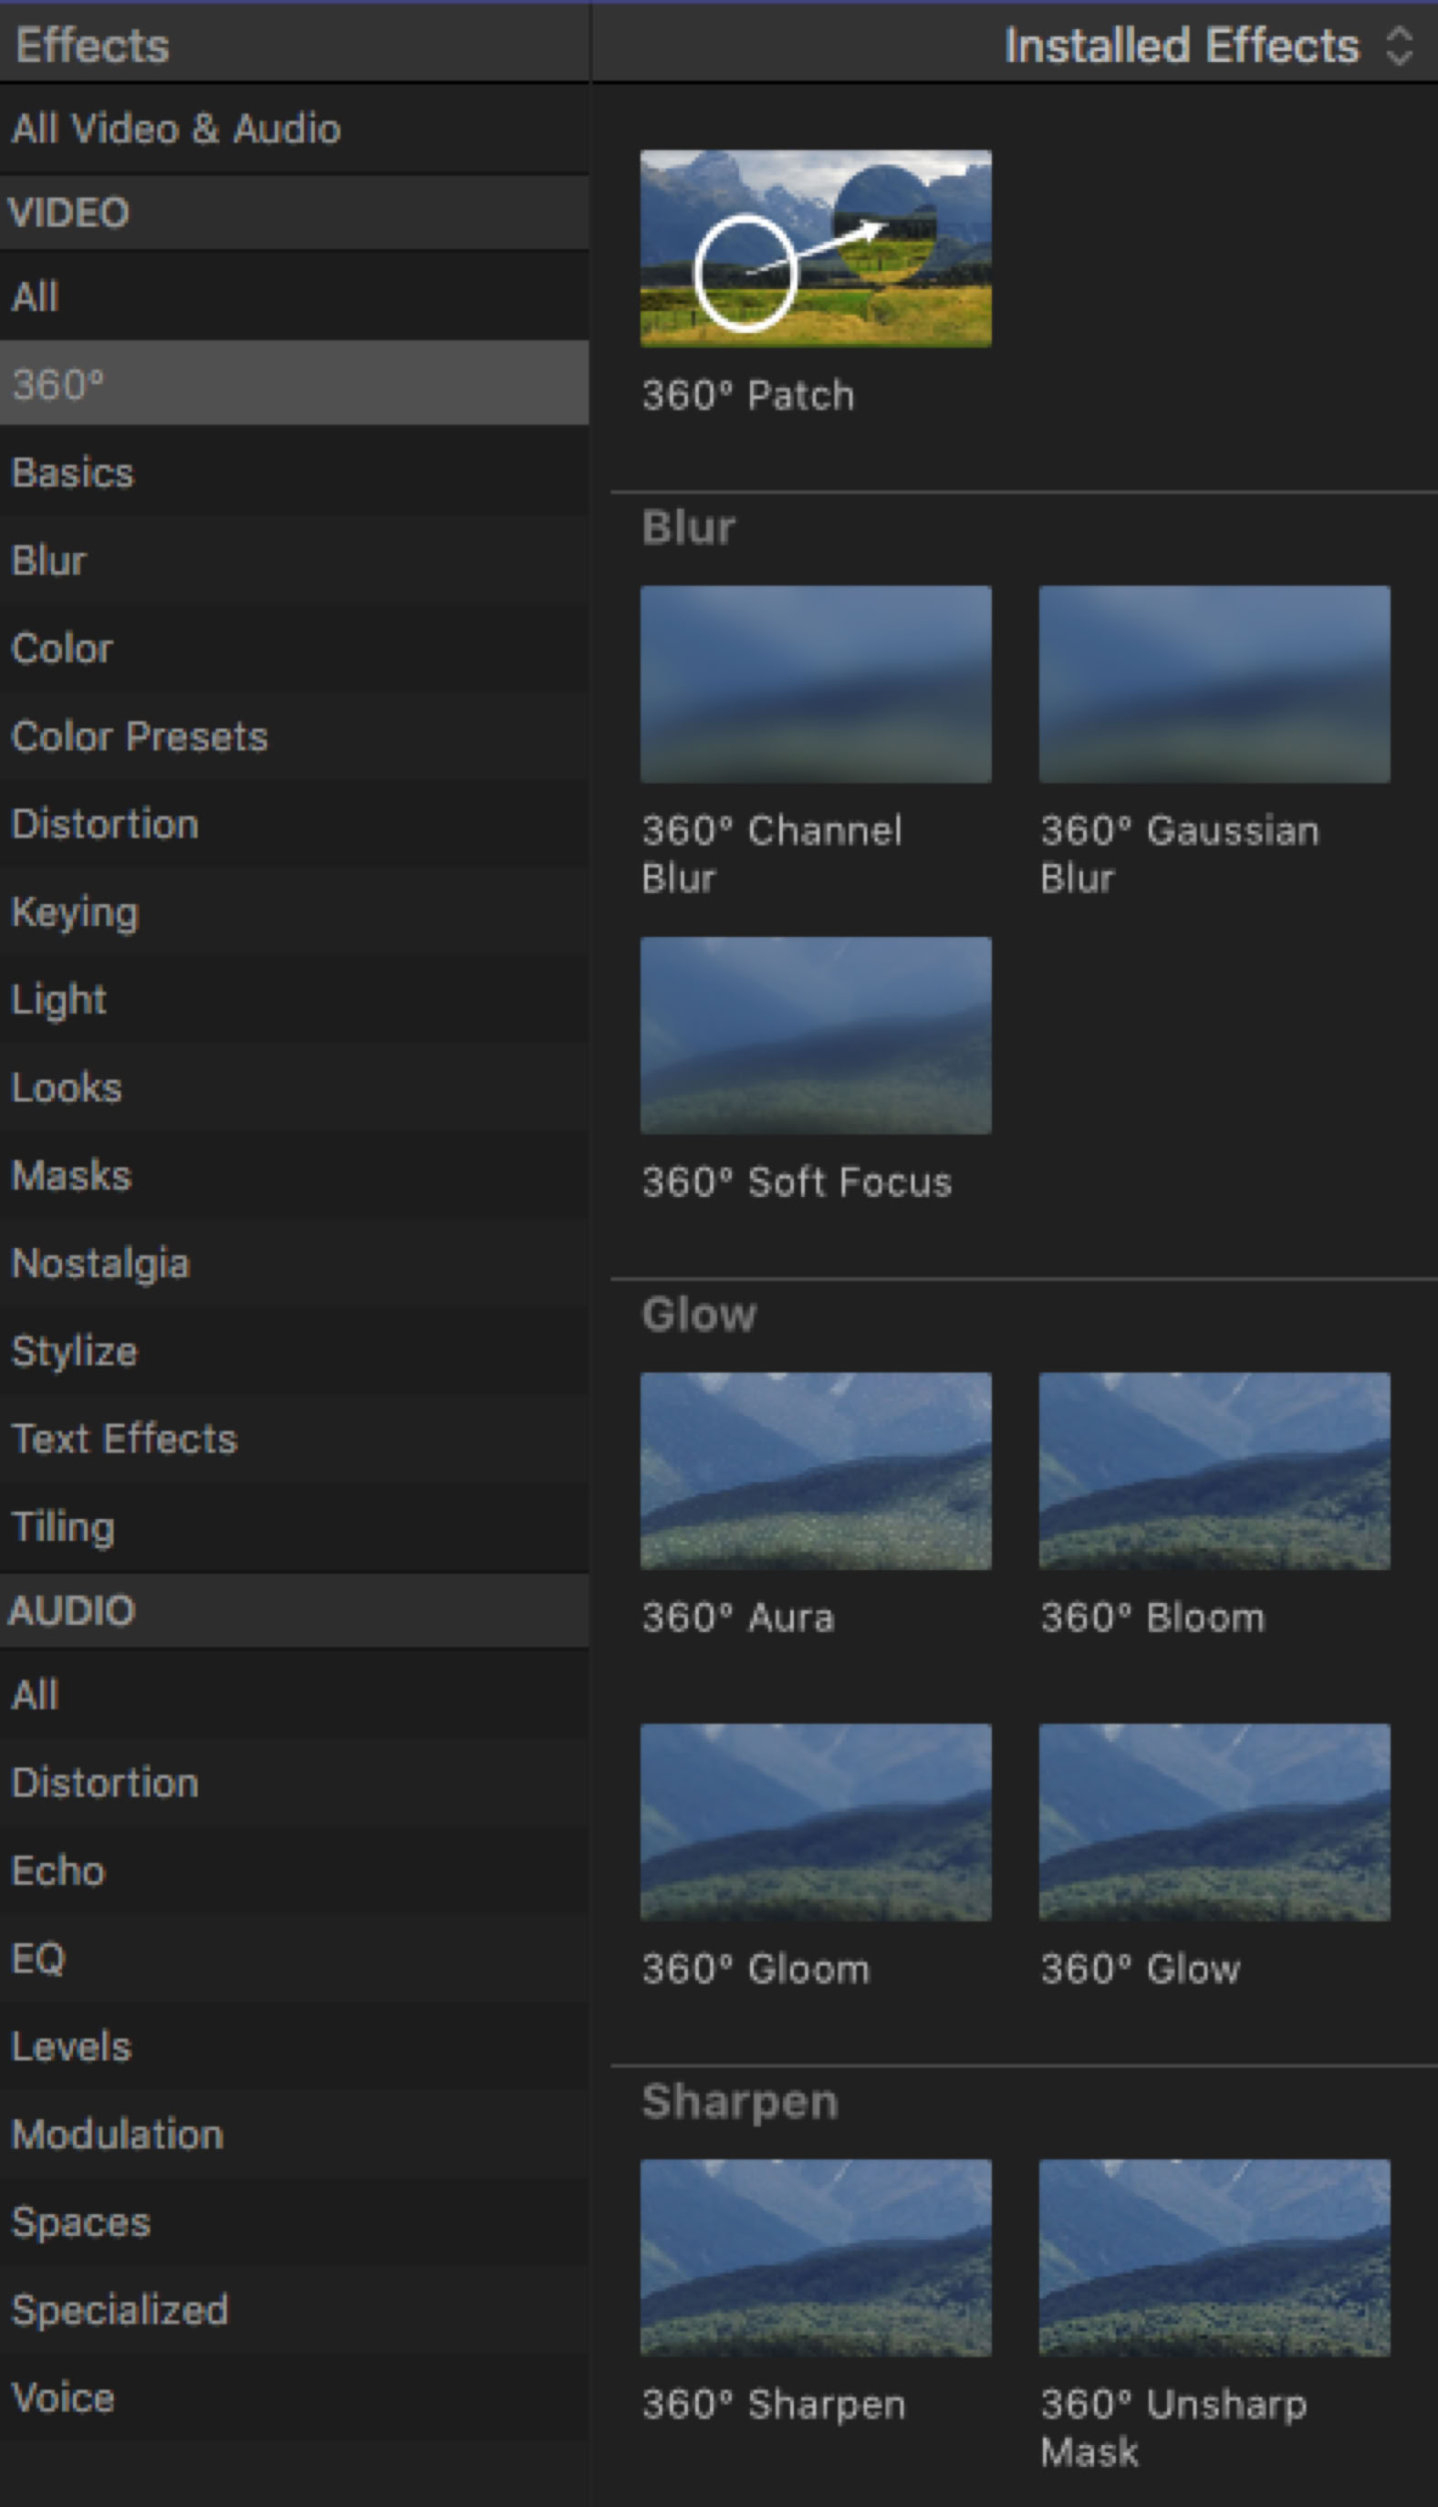
Task: Select the Keying category in sidebar
Action: click(75, 912)
